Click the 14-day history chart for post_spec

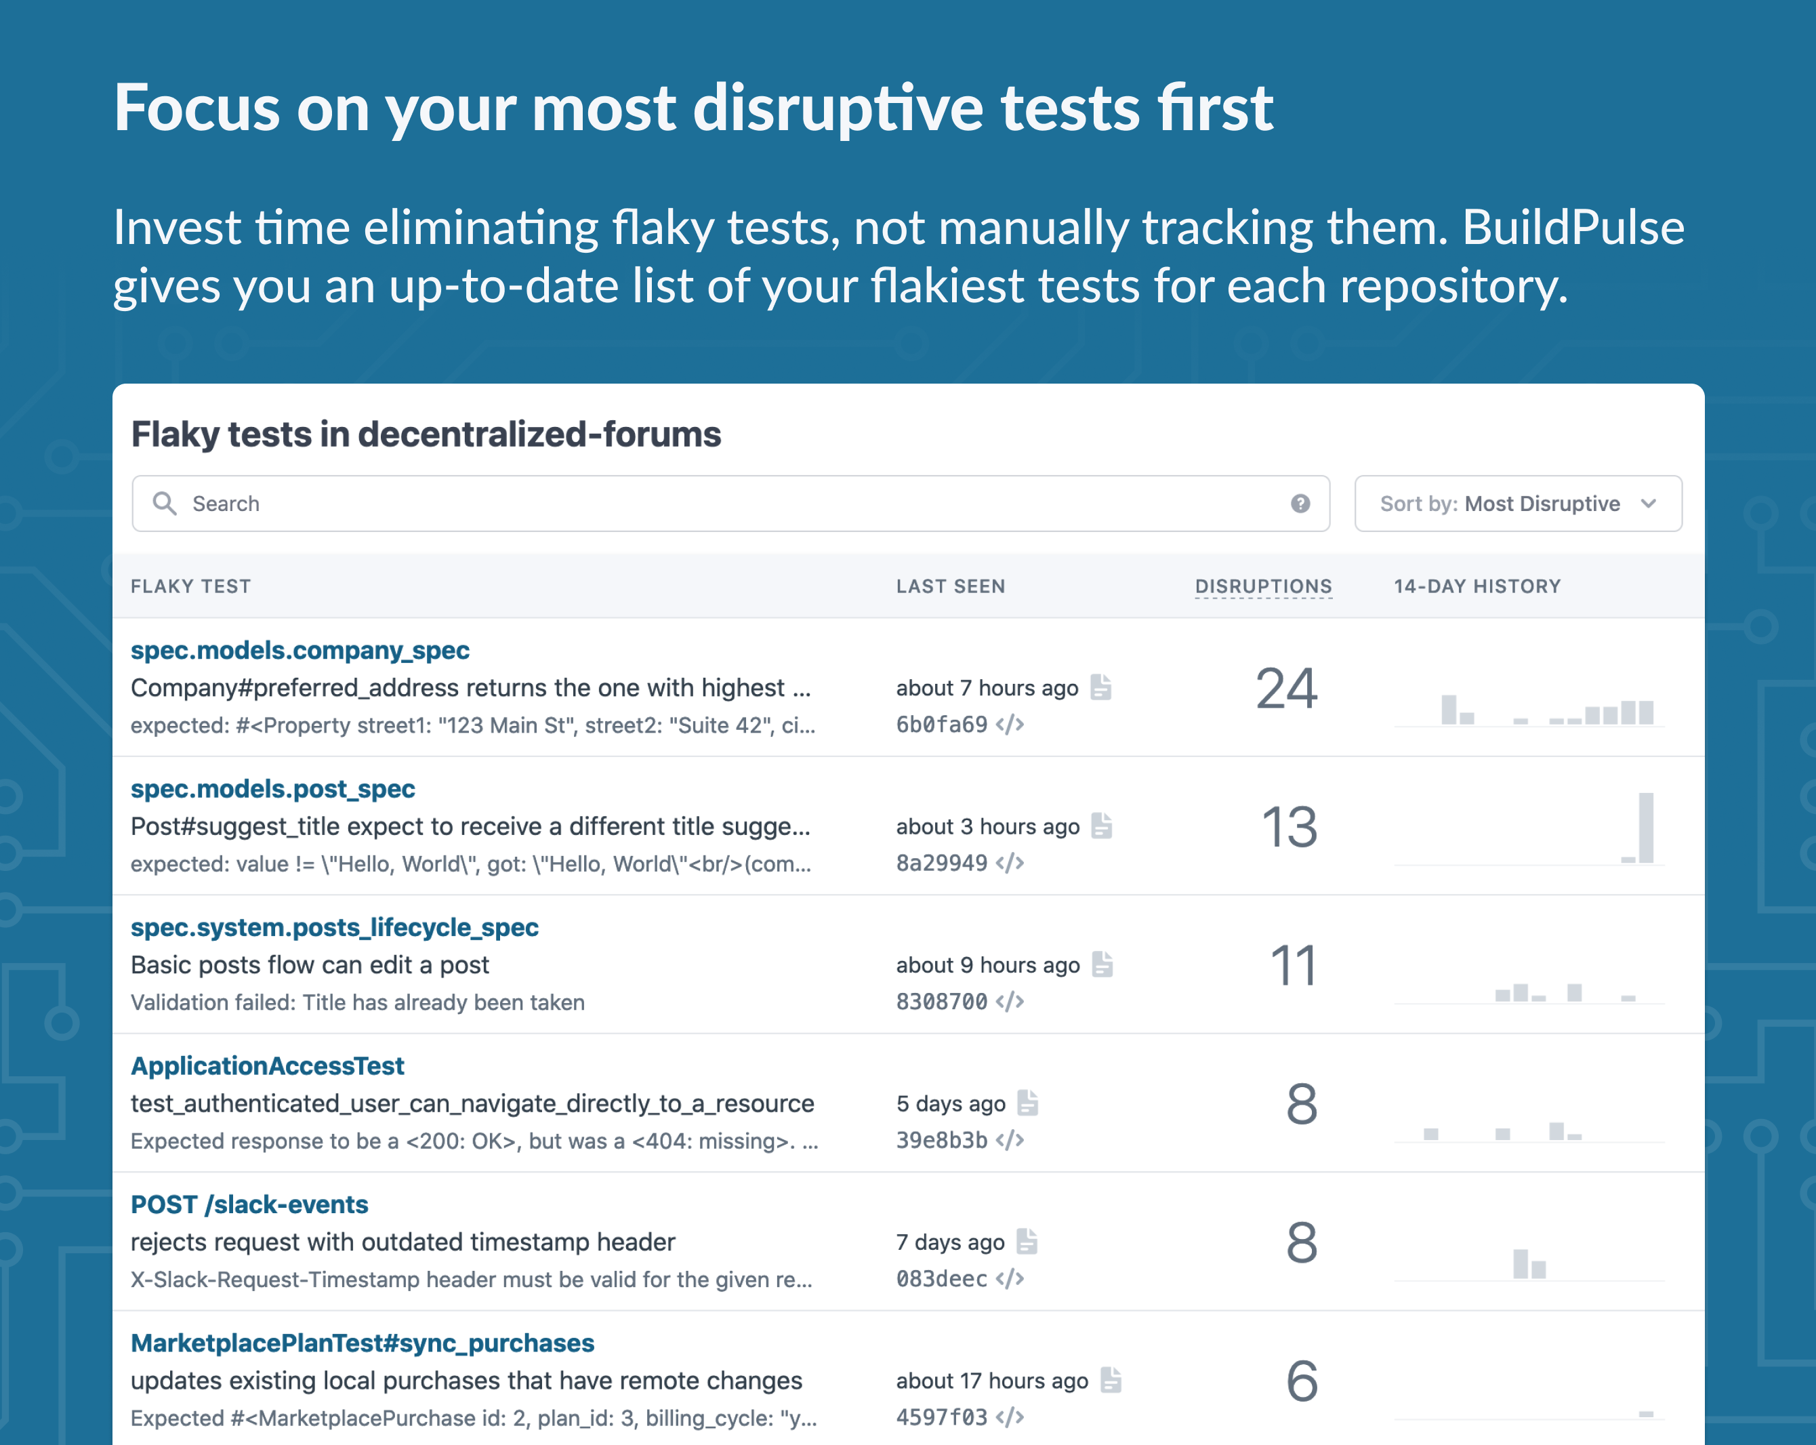(1529, 828)
